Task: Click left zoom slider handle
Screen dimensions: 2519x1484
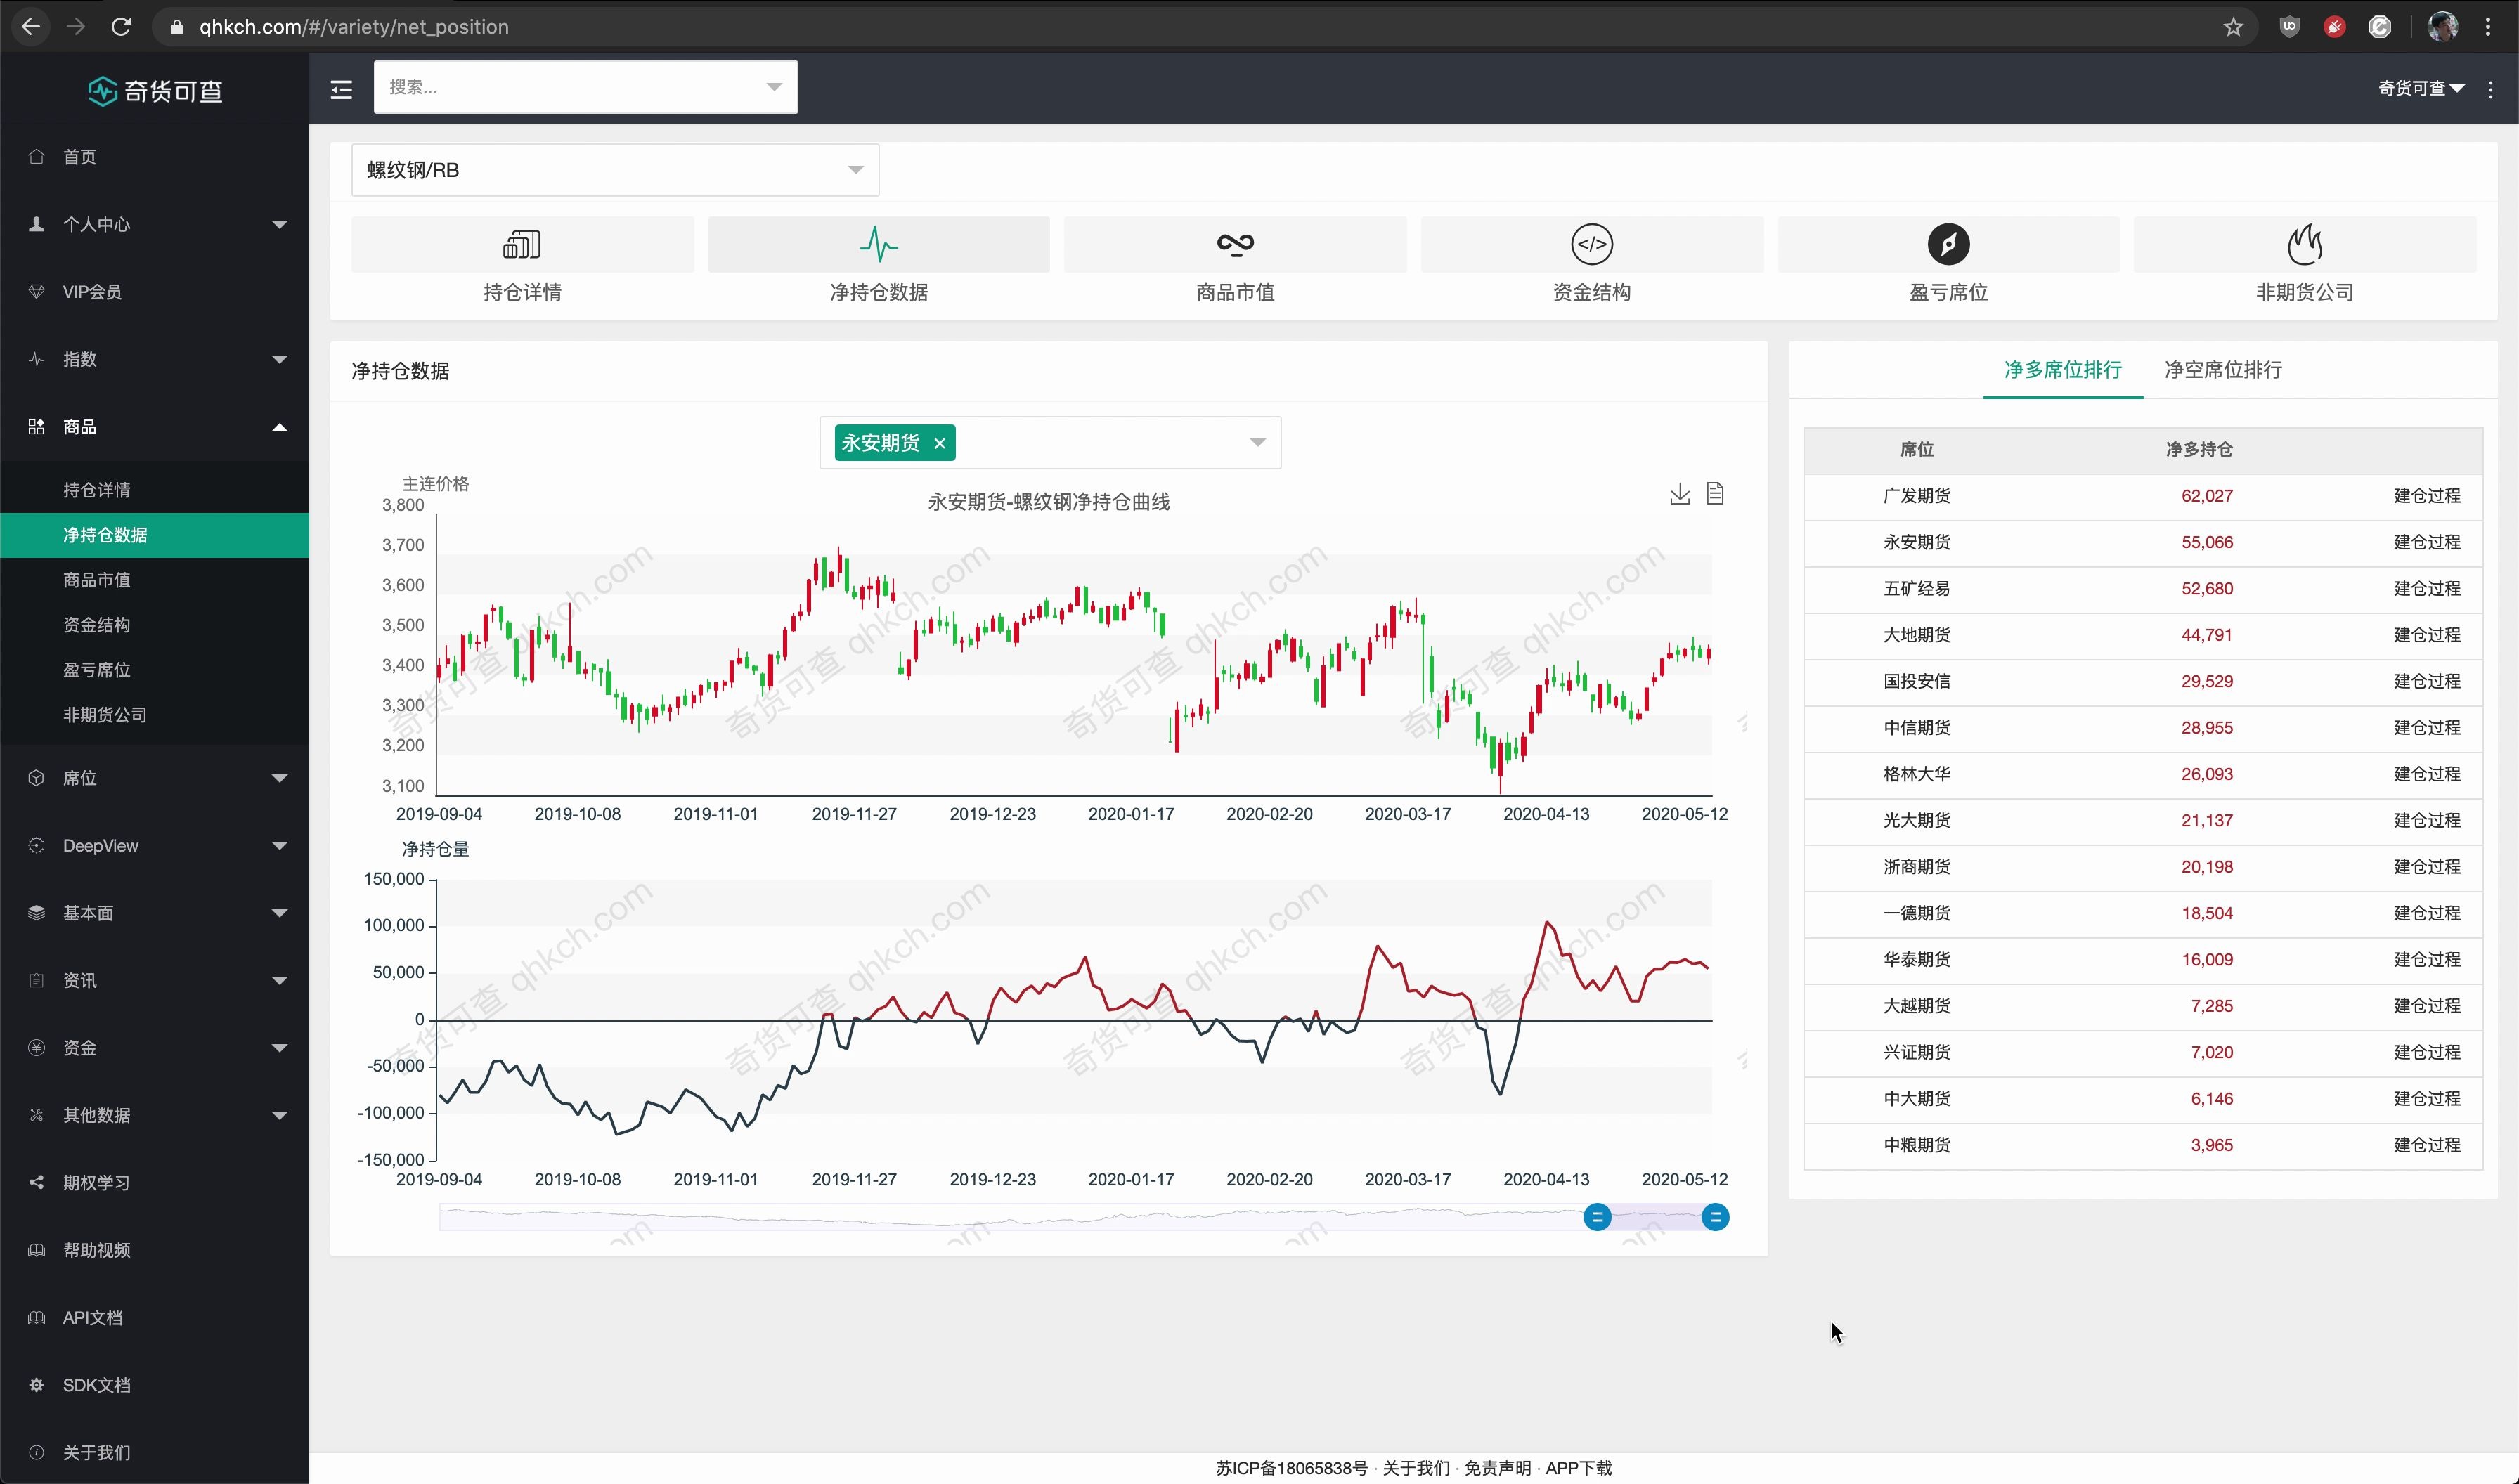Action: click(1597, 1217)
